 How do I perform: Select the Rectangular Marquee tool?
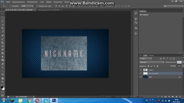pos(3,18)
